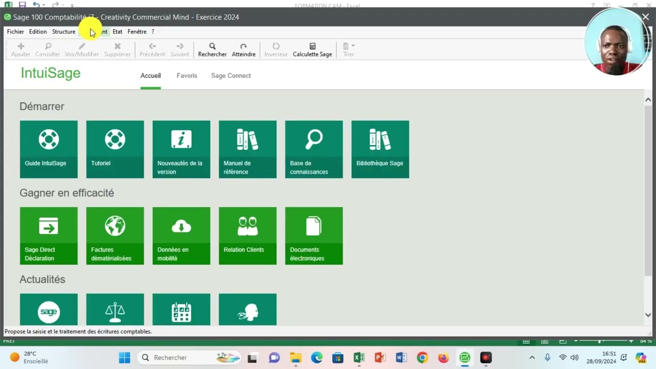Screen dimensions: 656x369
Task: Open the weather widget 28°C
Action: (x=30, y=358)
